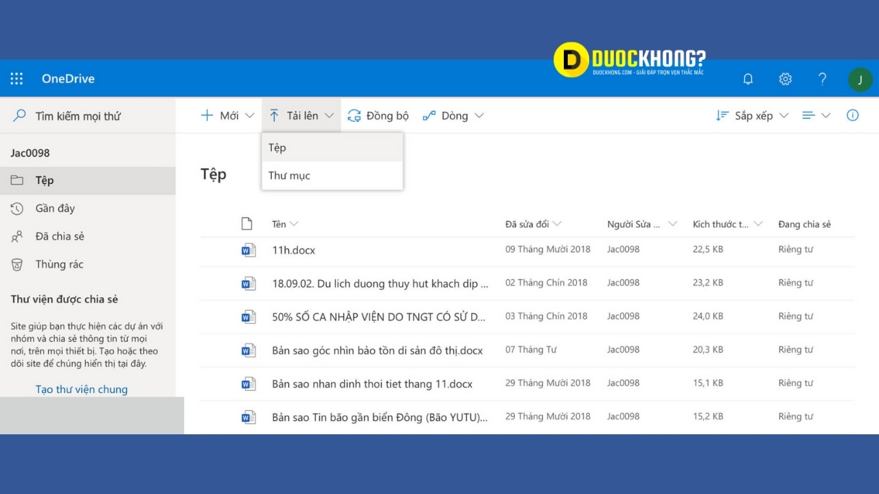
Task: Click the Đồng bộ sync icon
Action: click(x=354, y=115)
